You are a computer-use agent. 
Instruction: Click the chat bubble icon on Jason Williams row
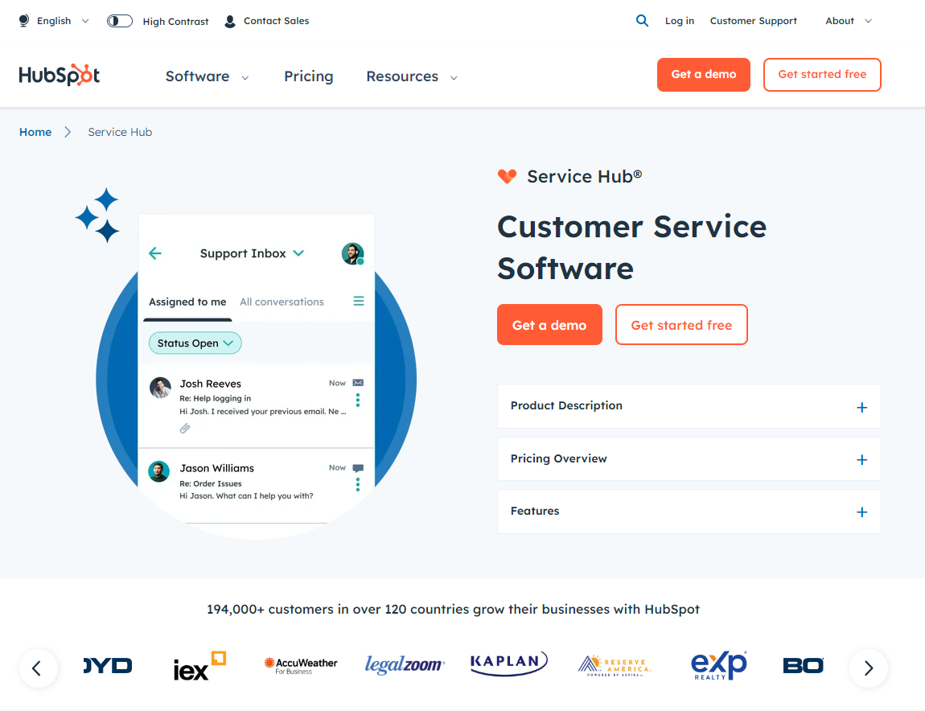pos(358,468)
